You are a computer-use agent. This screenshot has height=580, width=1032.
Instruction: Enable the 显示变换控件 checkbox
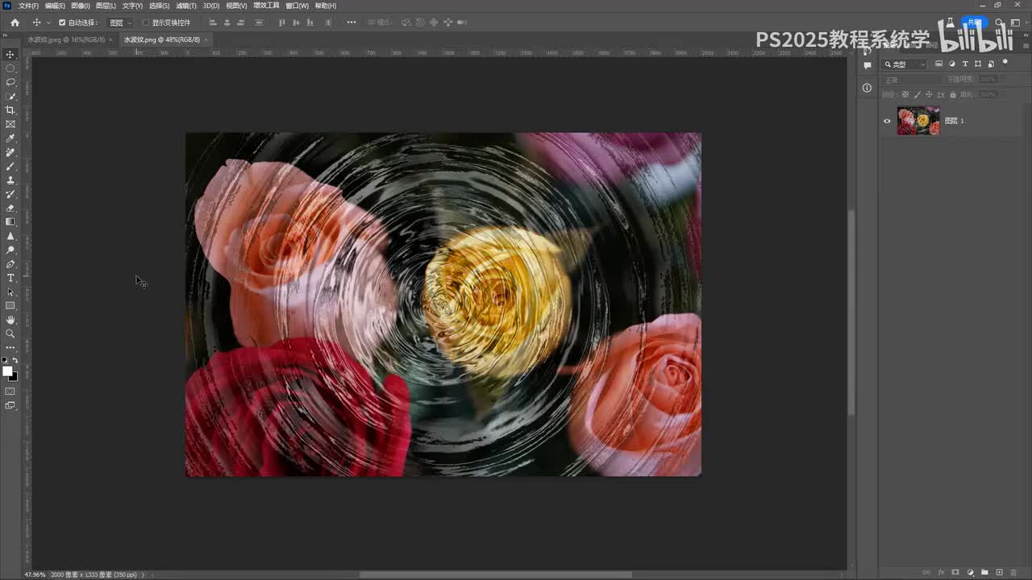coord(146,23)
